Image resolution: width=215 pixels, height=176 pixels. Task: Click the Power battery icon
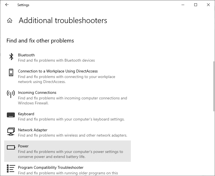[x=11, y=147]
